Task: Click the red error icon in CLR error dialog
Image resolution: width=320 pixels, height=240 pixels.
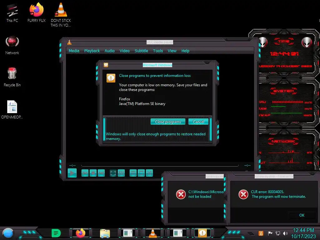Action: (243, 194)
